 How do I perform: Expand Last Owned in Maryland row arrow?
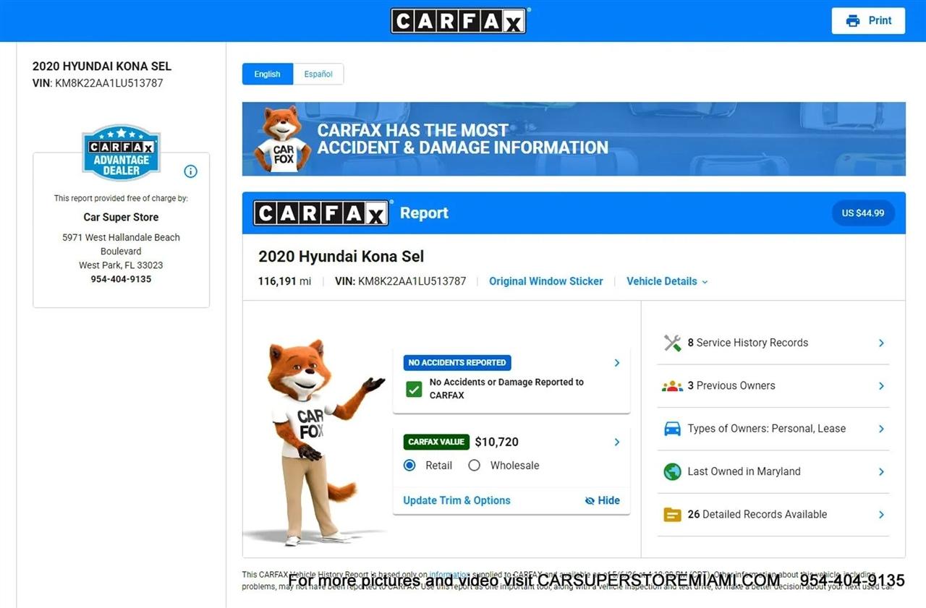(x=881, y=471)
